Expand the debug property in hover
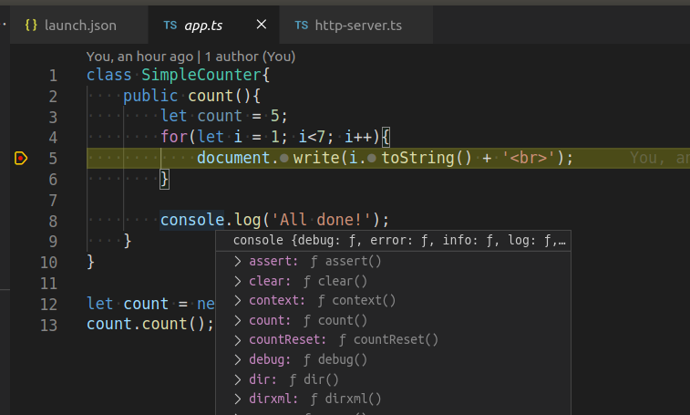The image size is (690, 415). pos(238,359)
